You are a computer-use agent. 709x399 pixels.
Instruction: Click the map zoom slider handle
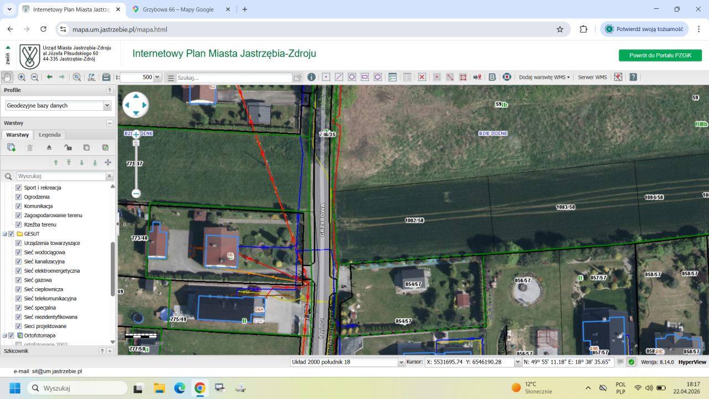[x=136, y=142]
